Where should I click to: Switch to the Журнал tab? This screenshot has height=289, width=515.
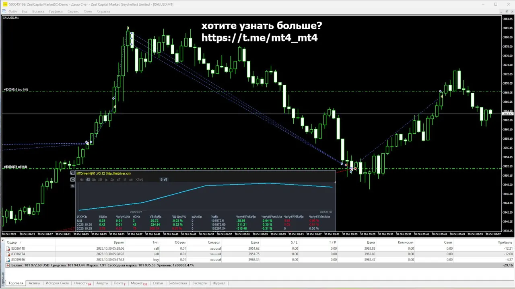219,283
